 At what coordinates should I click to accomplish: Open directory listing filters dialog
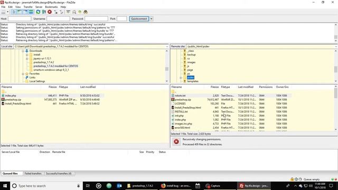coord(68,12)
